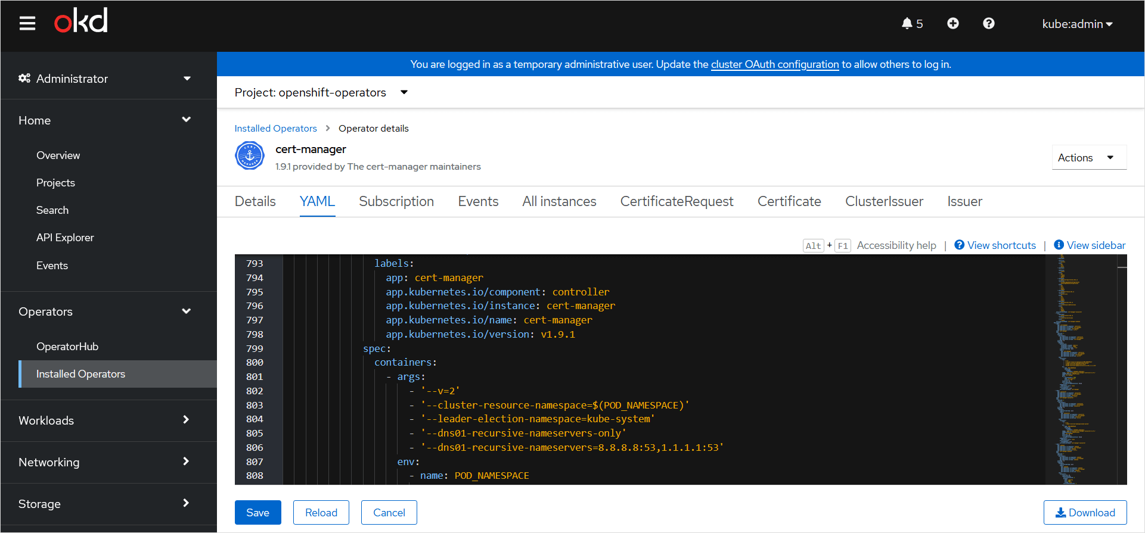This screenshot has width=1145, height=533.
Task: Click the OKD logo
Action: pyautogui.click(x=81, y=20)
